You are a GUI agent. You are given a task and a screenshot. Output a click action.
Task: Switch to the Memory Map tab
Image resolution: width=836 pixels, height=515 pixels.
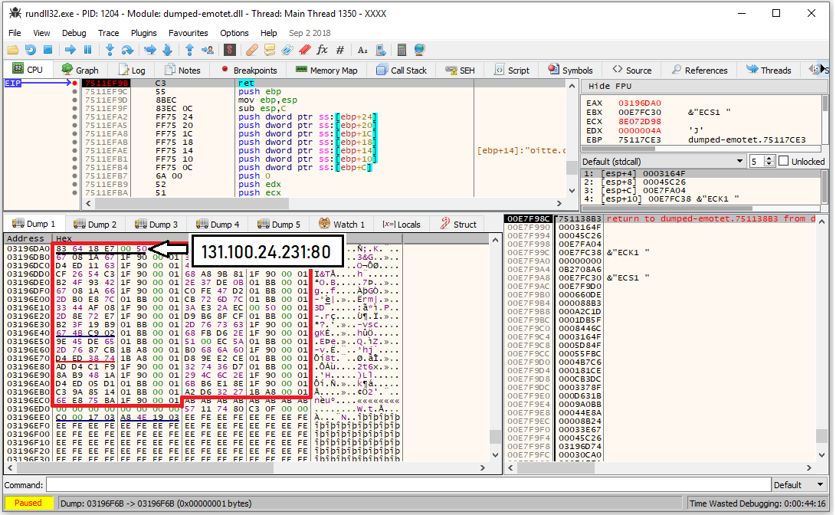tap(326, 70)
